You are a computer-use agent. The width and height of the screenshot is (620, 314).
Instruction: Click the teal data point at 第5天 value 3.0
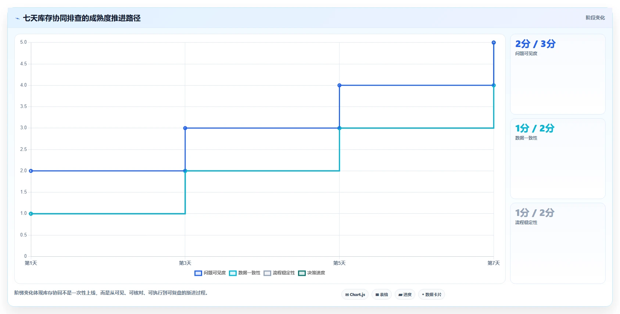point(339,128)
